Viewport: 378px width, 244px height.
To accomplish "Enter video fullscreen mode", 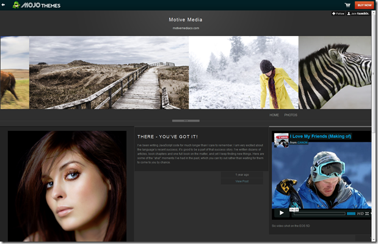I will point(367,213).
